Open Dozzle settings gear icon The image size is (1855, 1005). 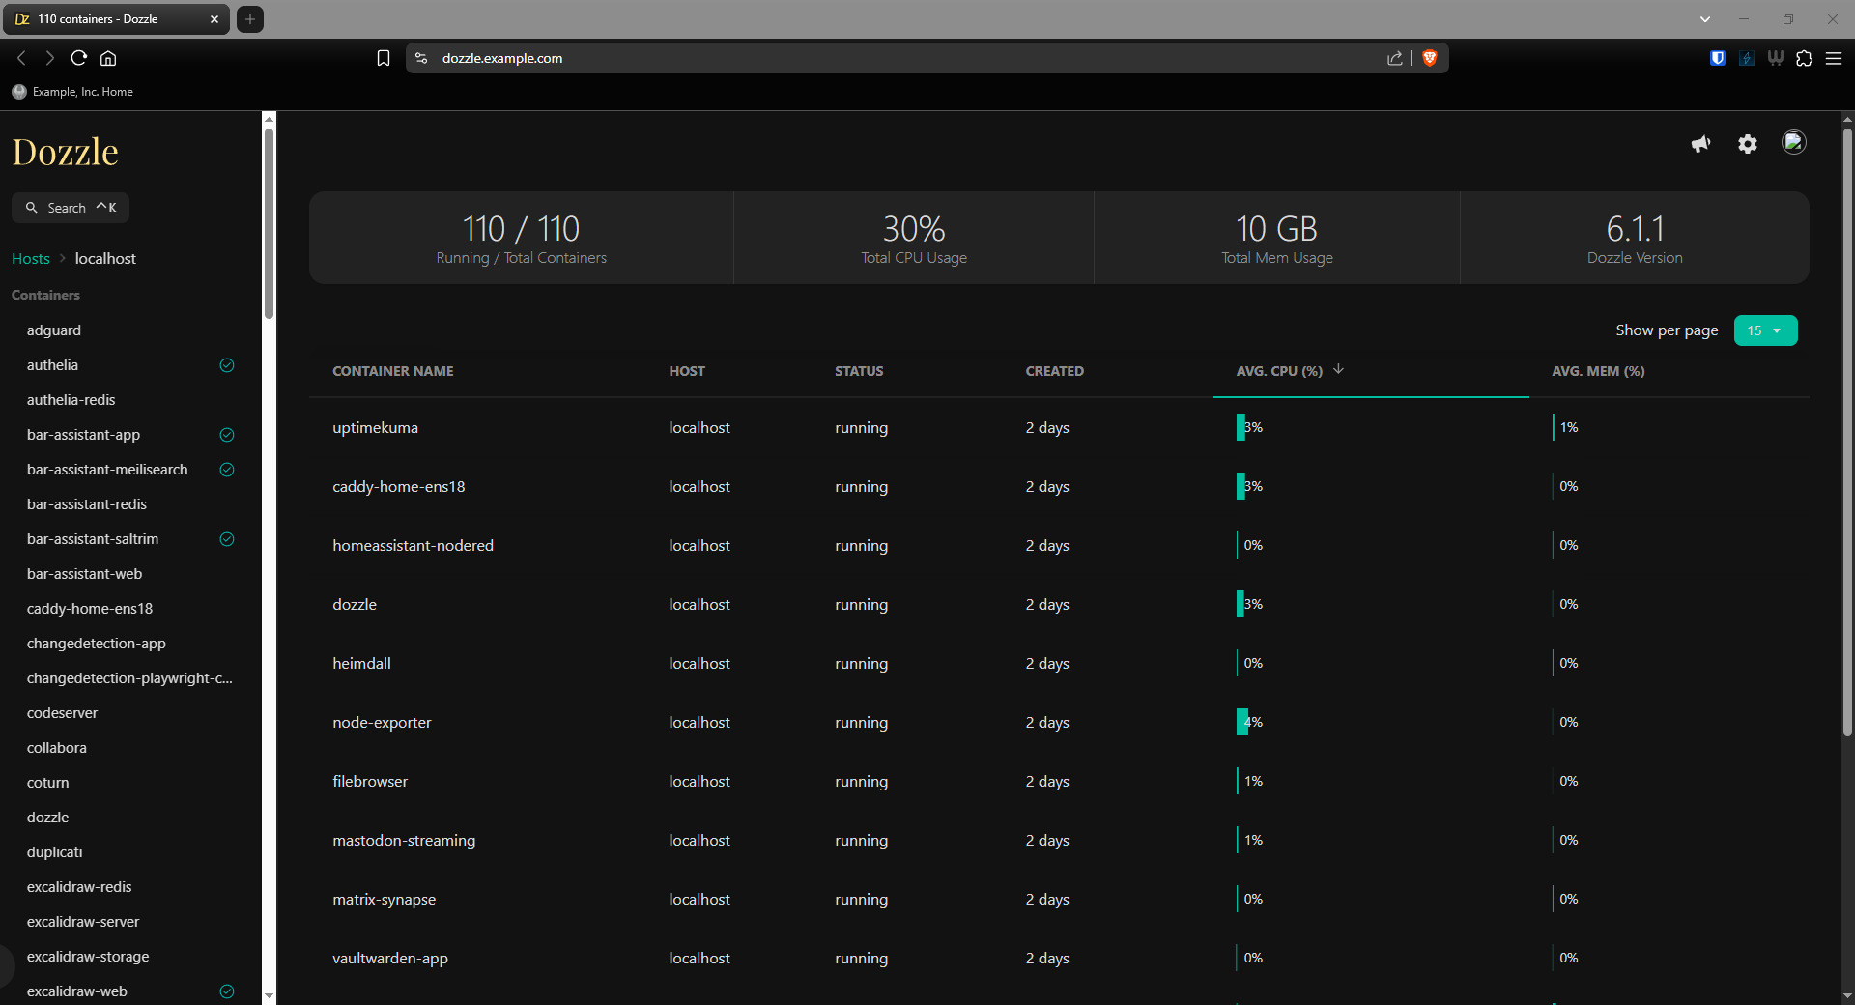pyautogui.click(x=1748, y=144)
